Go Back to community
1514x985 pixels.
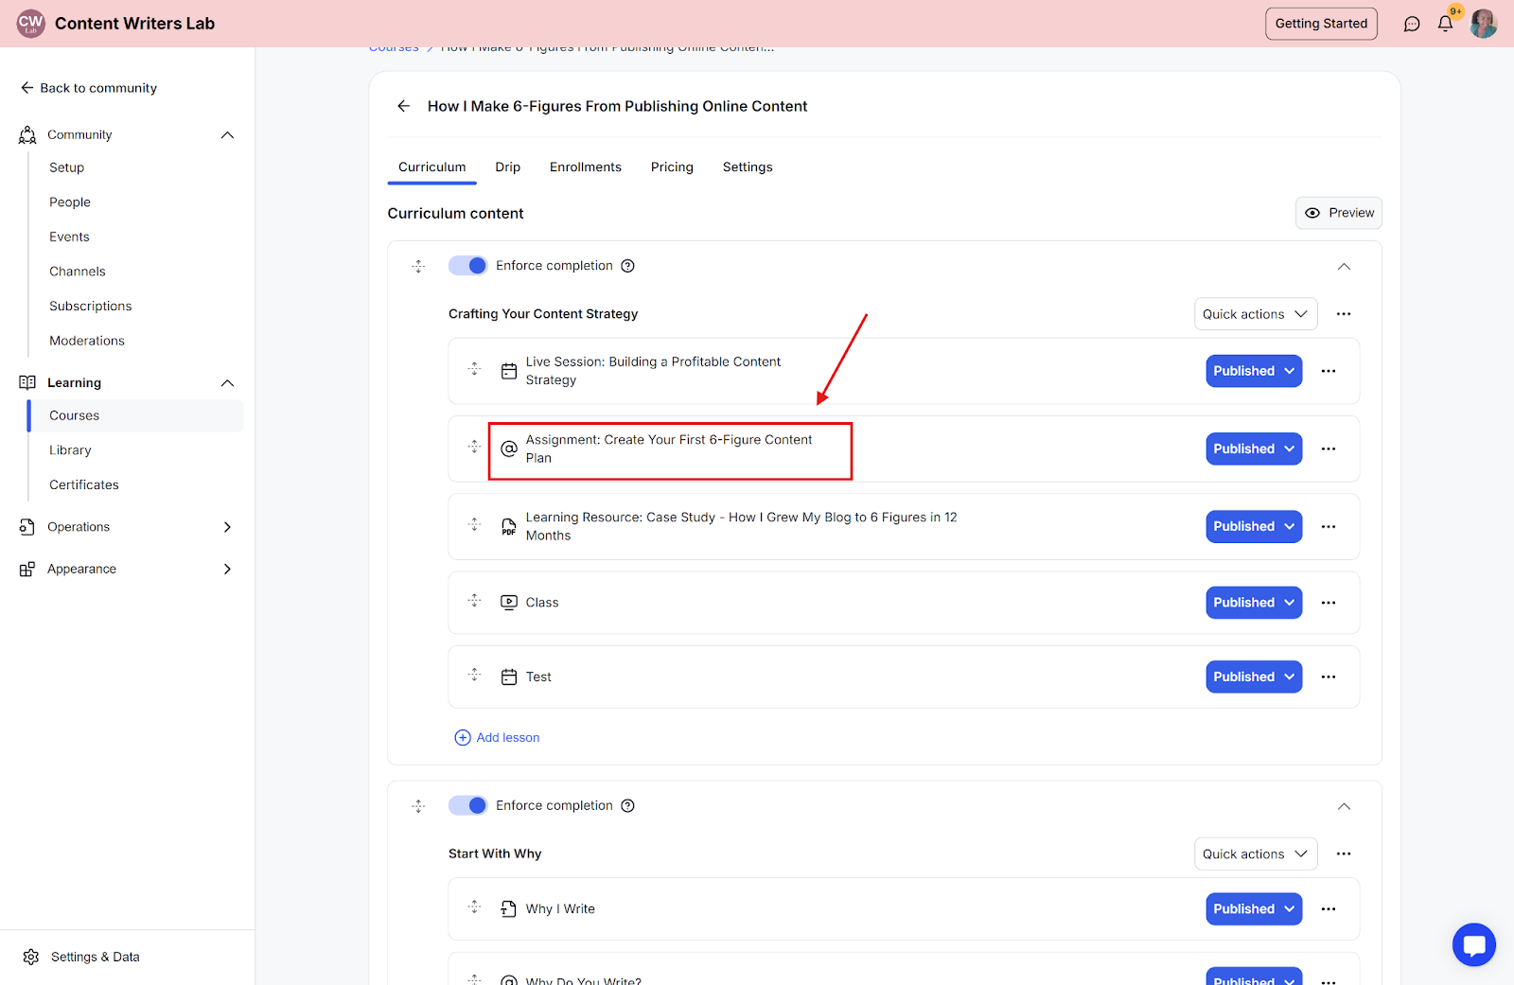(x=89, y=88)
